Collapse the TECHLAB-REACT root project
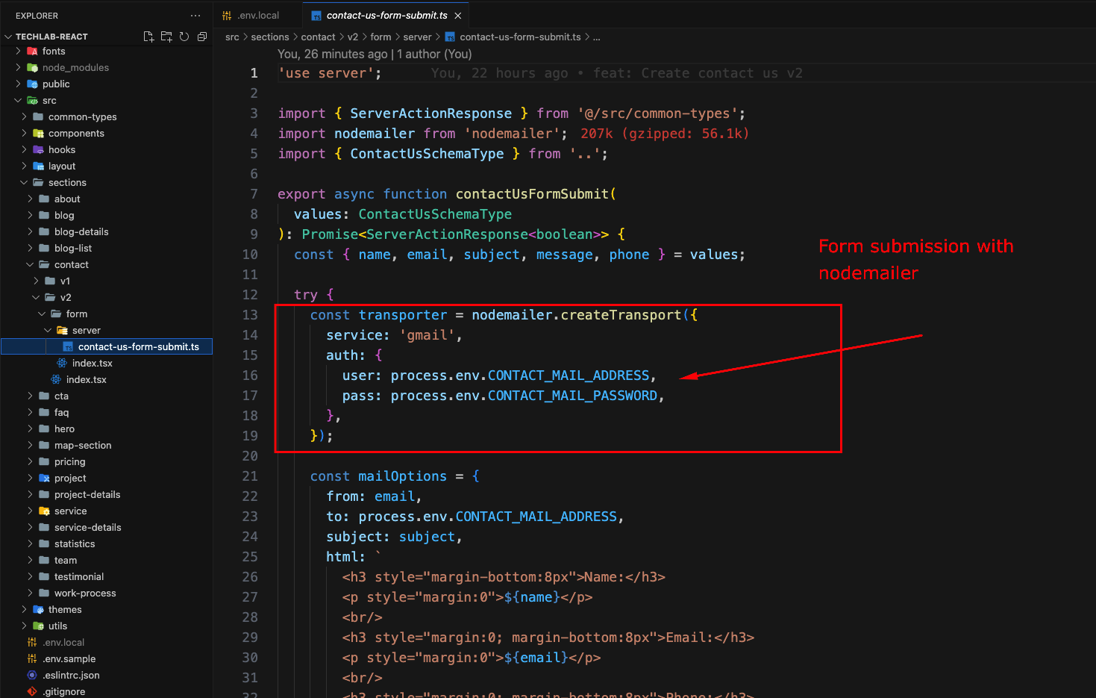The image size is (1096, 698). pyautogui.click(x=8, y=37)
